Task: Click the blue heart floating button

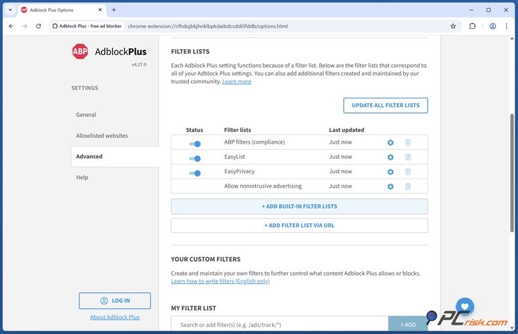Action: tap(465, 306)
